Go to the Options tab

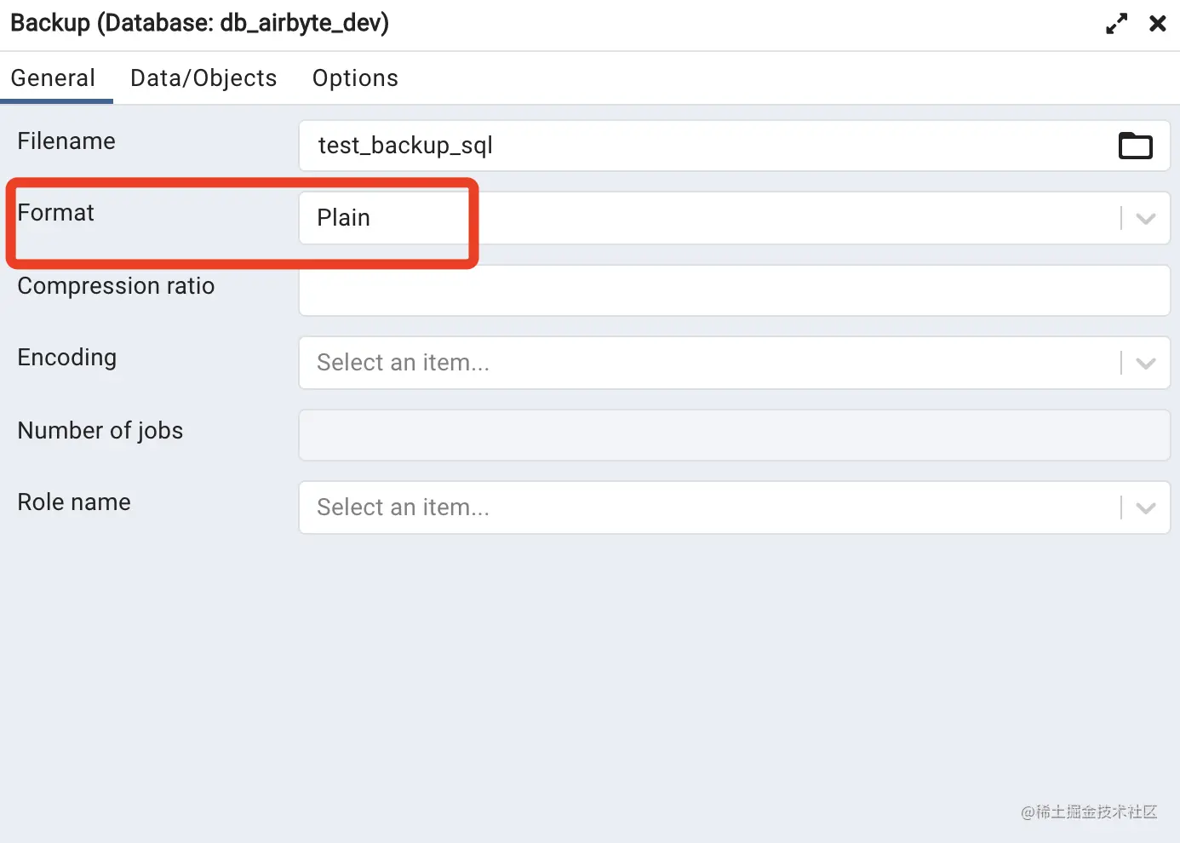click(x=355, y=78)
